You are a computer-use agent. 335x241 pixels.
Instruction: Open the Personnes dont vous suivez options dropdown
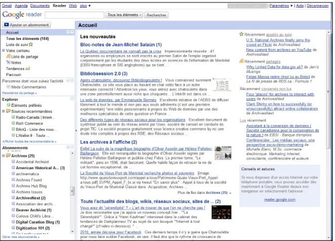click(72, 81)
